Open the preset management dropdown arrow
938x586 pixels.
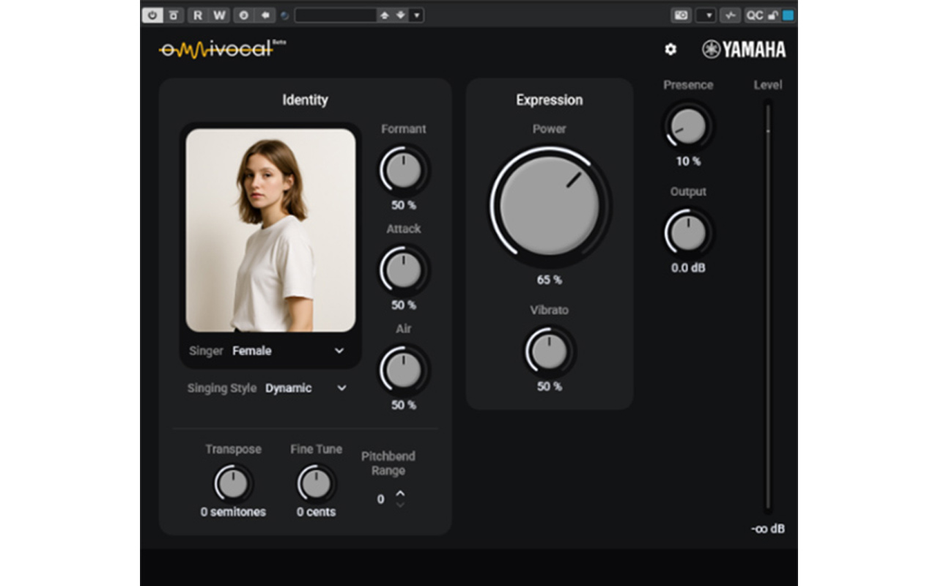(x=416, y=15)
